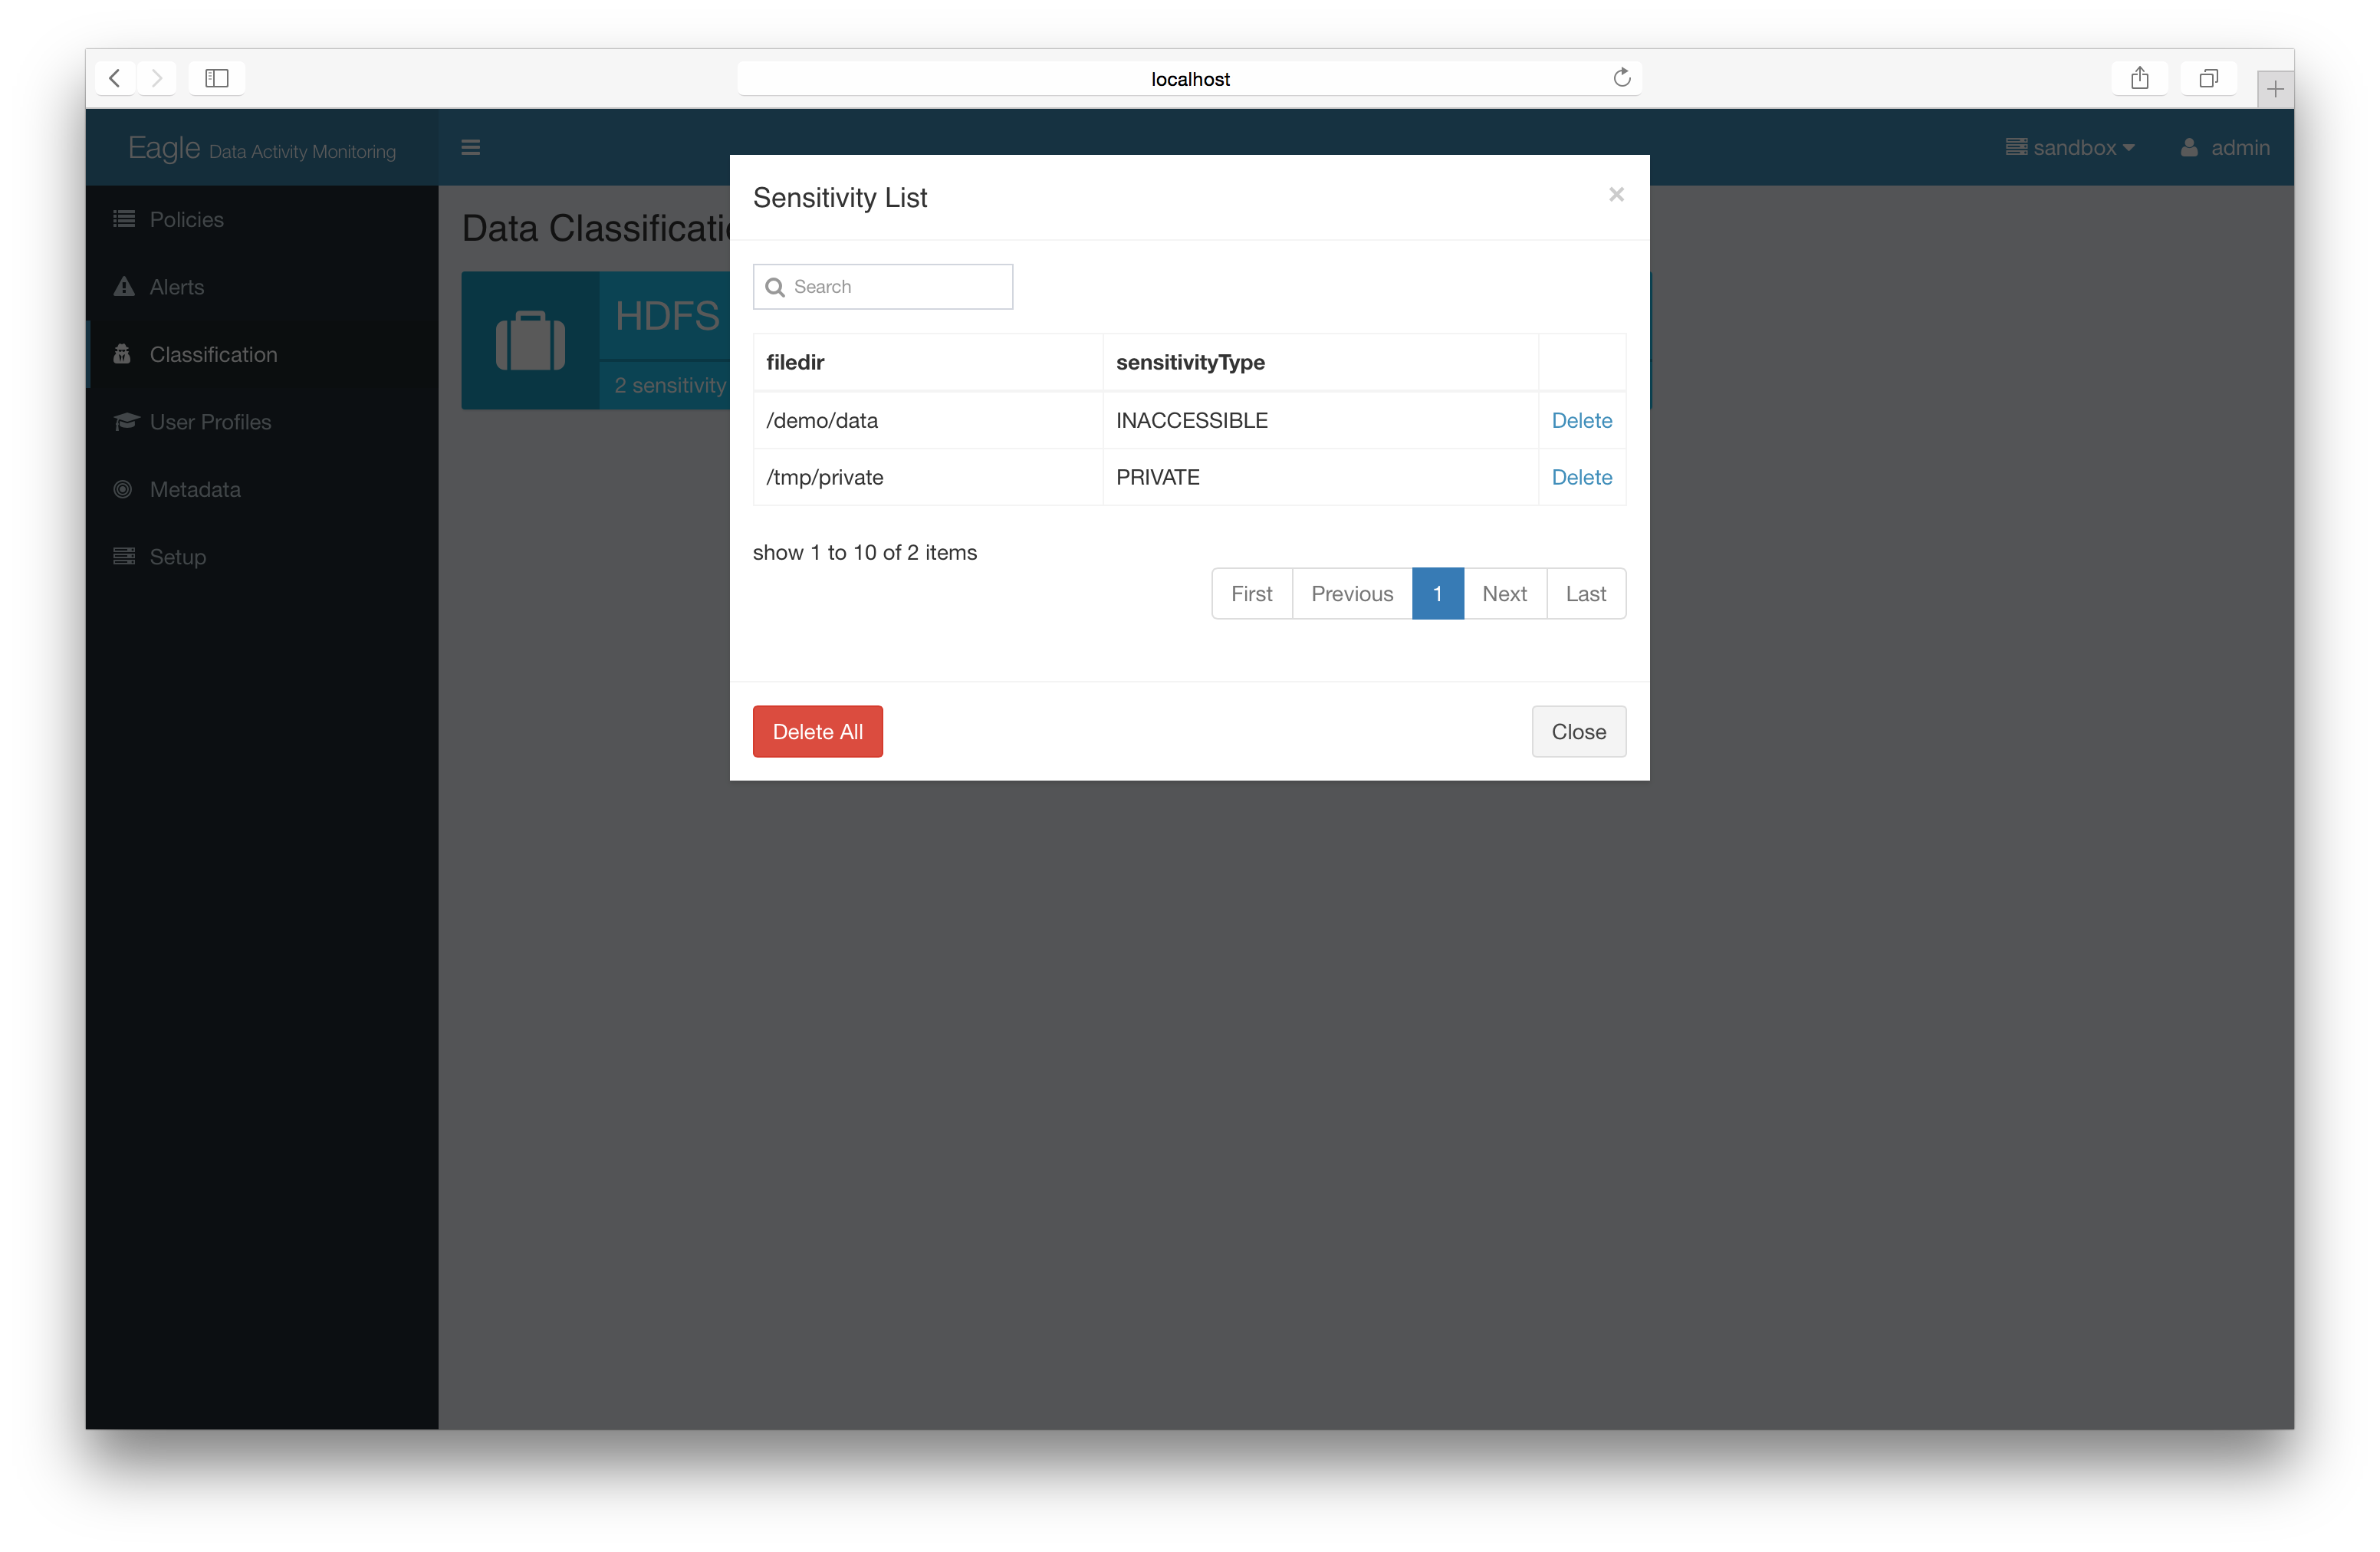This screenshot has height=1552, width=2380.
Task: Select page 1 in pagination
Action: click(x=1437, y=594)
